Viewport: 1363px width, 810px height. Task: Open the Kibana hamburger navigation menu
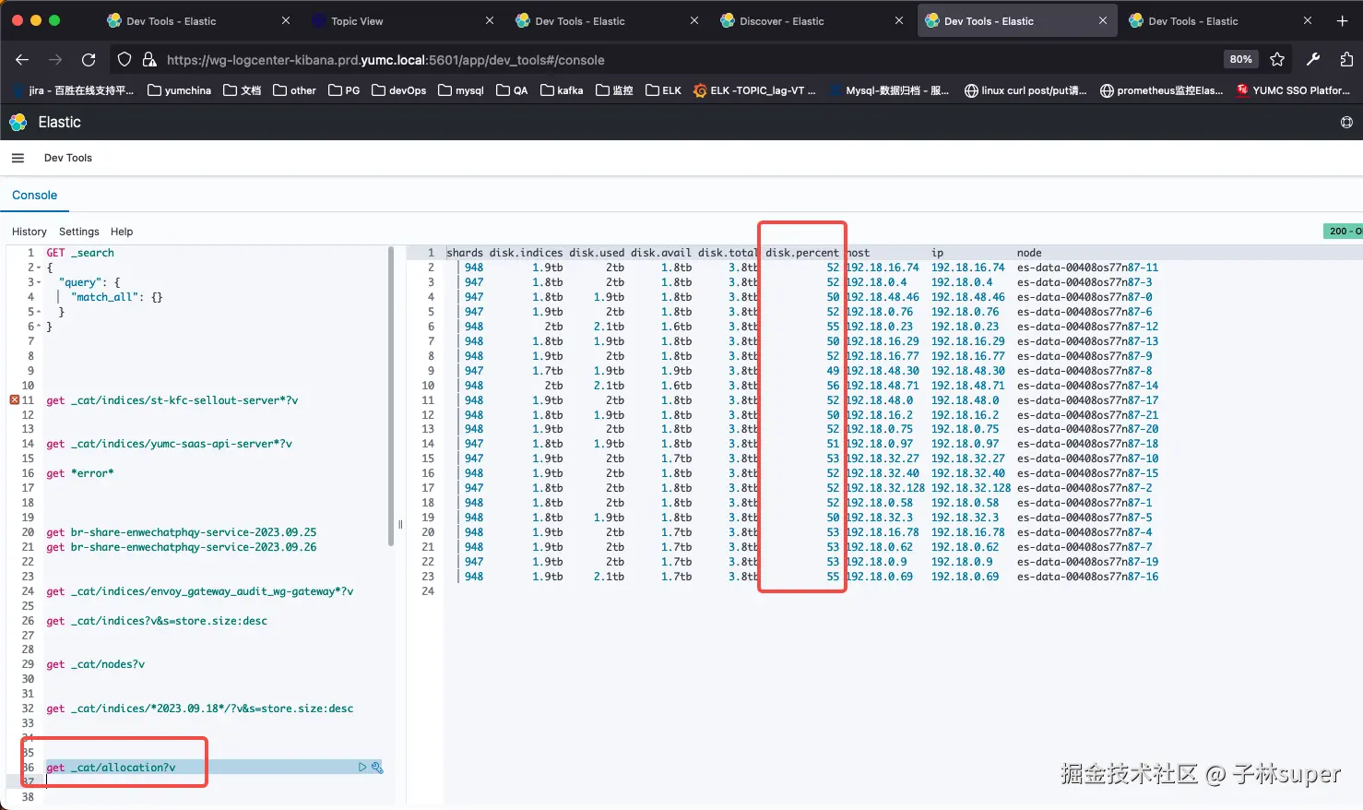(18, 158)
